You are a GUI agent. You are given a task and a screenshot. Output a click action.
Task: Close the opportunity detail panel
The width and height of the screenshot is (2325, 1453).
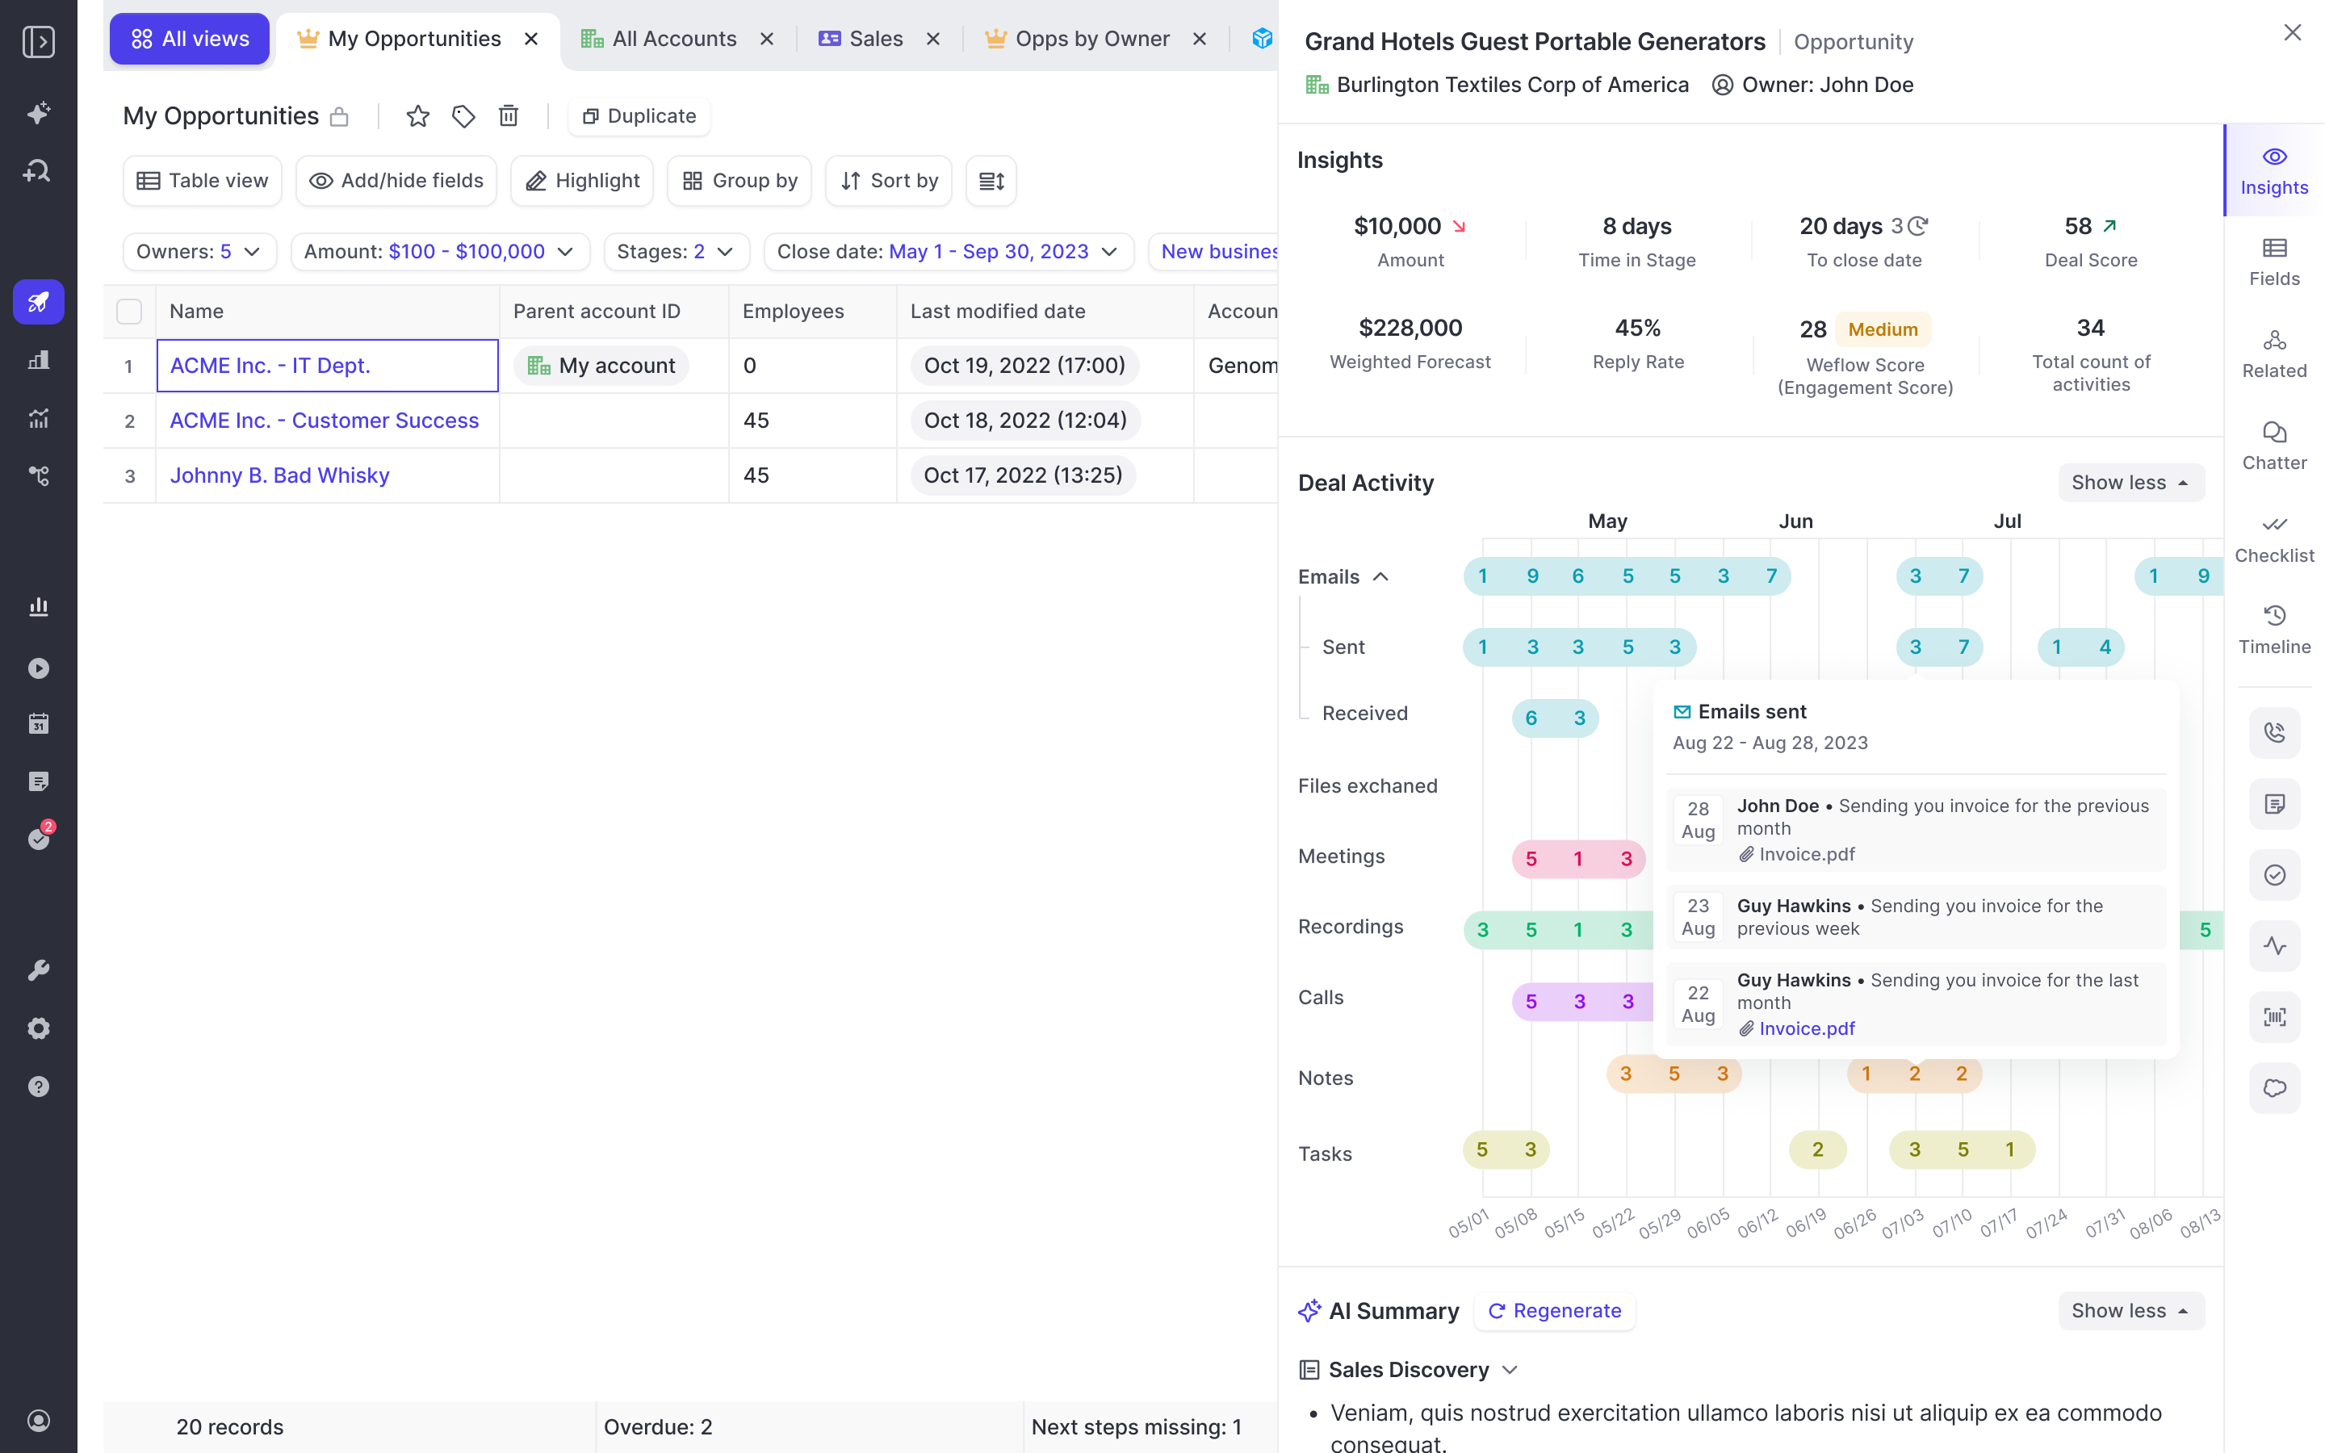(x=2293, y=32)
